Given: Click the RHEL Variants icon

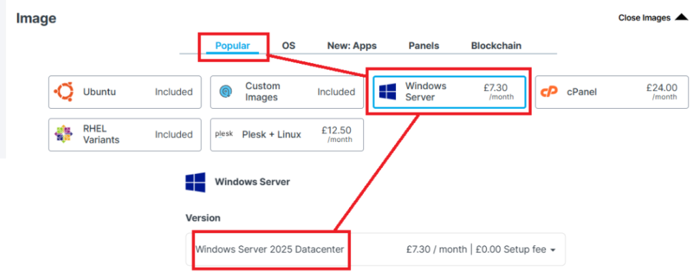Looking at the screenshot, I should click(x=63, y=135).
